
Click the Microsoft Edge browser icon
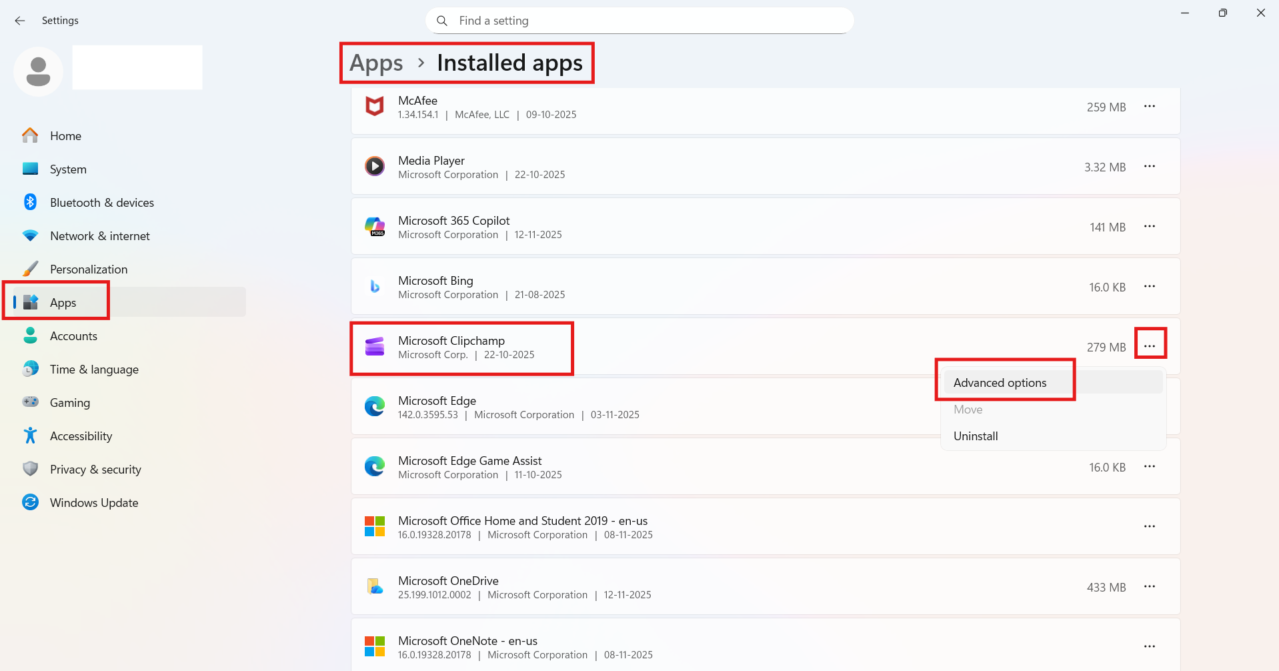point(375,406)
